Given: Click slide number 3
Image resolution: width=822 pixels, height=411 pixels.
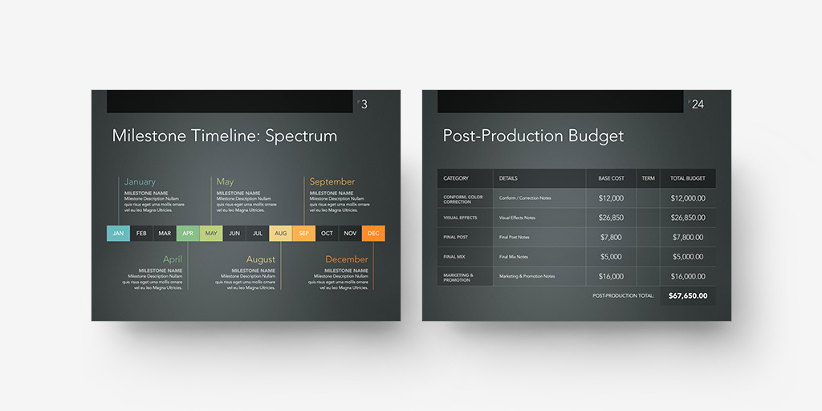Looking at the screenshot, I should 364,104.
